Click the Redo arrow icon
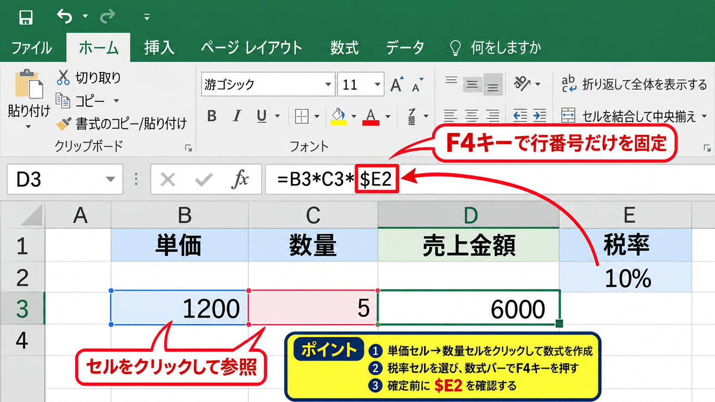The image size is (715, 402). 107,17
